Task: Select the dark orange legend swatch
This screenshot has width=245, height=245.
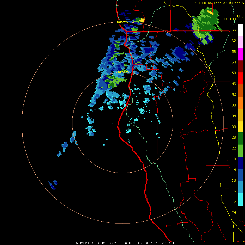Action: (240, 90)
